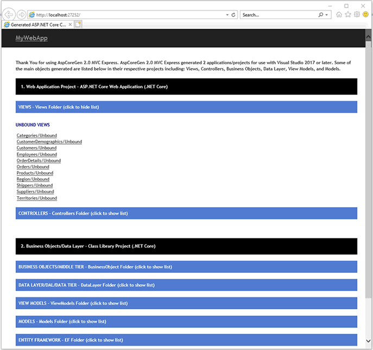The height and width of the screenshot is (350, 373).
Task: Expand the MODELS - Models Folder list
Action: click(x=186, y=321)
